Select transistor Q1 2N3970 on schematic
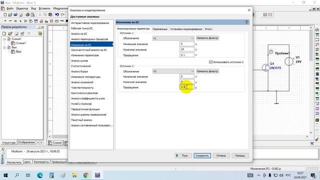The height and width of the screenshot is (180, 320). tap(265, 67)
